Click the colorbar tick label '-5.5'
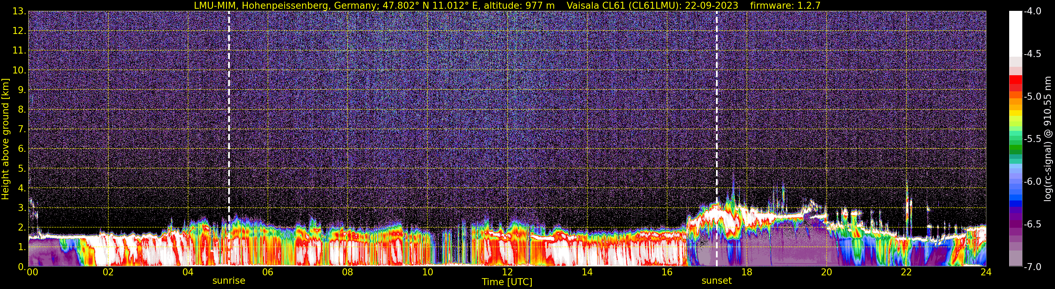This screenshot has width=1055, height=289. click(1032, 139)
